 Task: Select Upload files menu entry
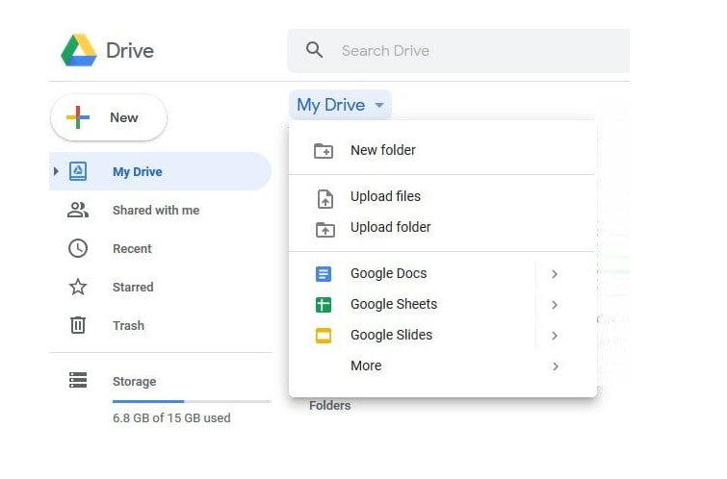coord(443,196)
